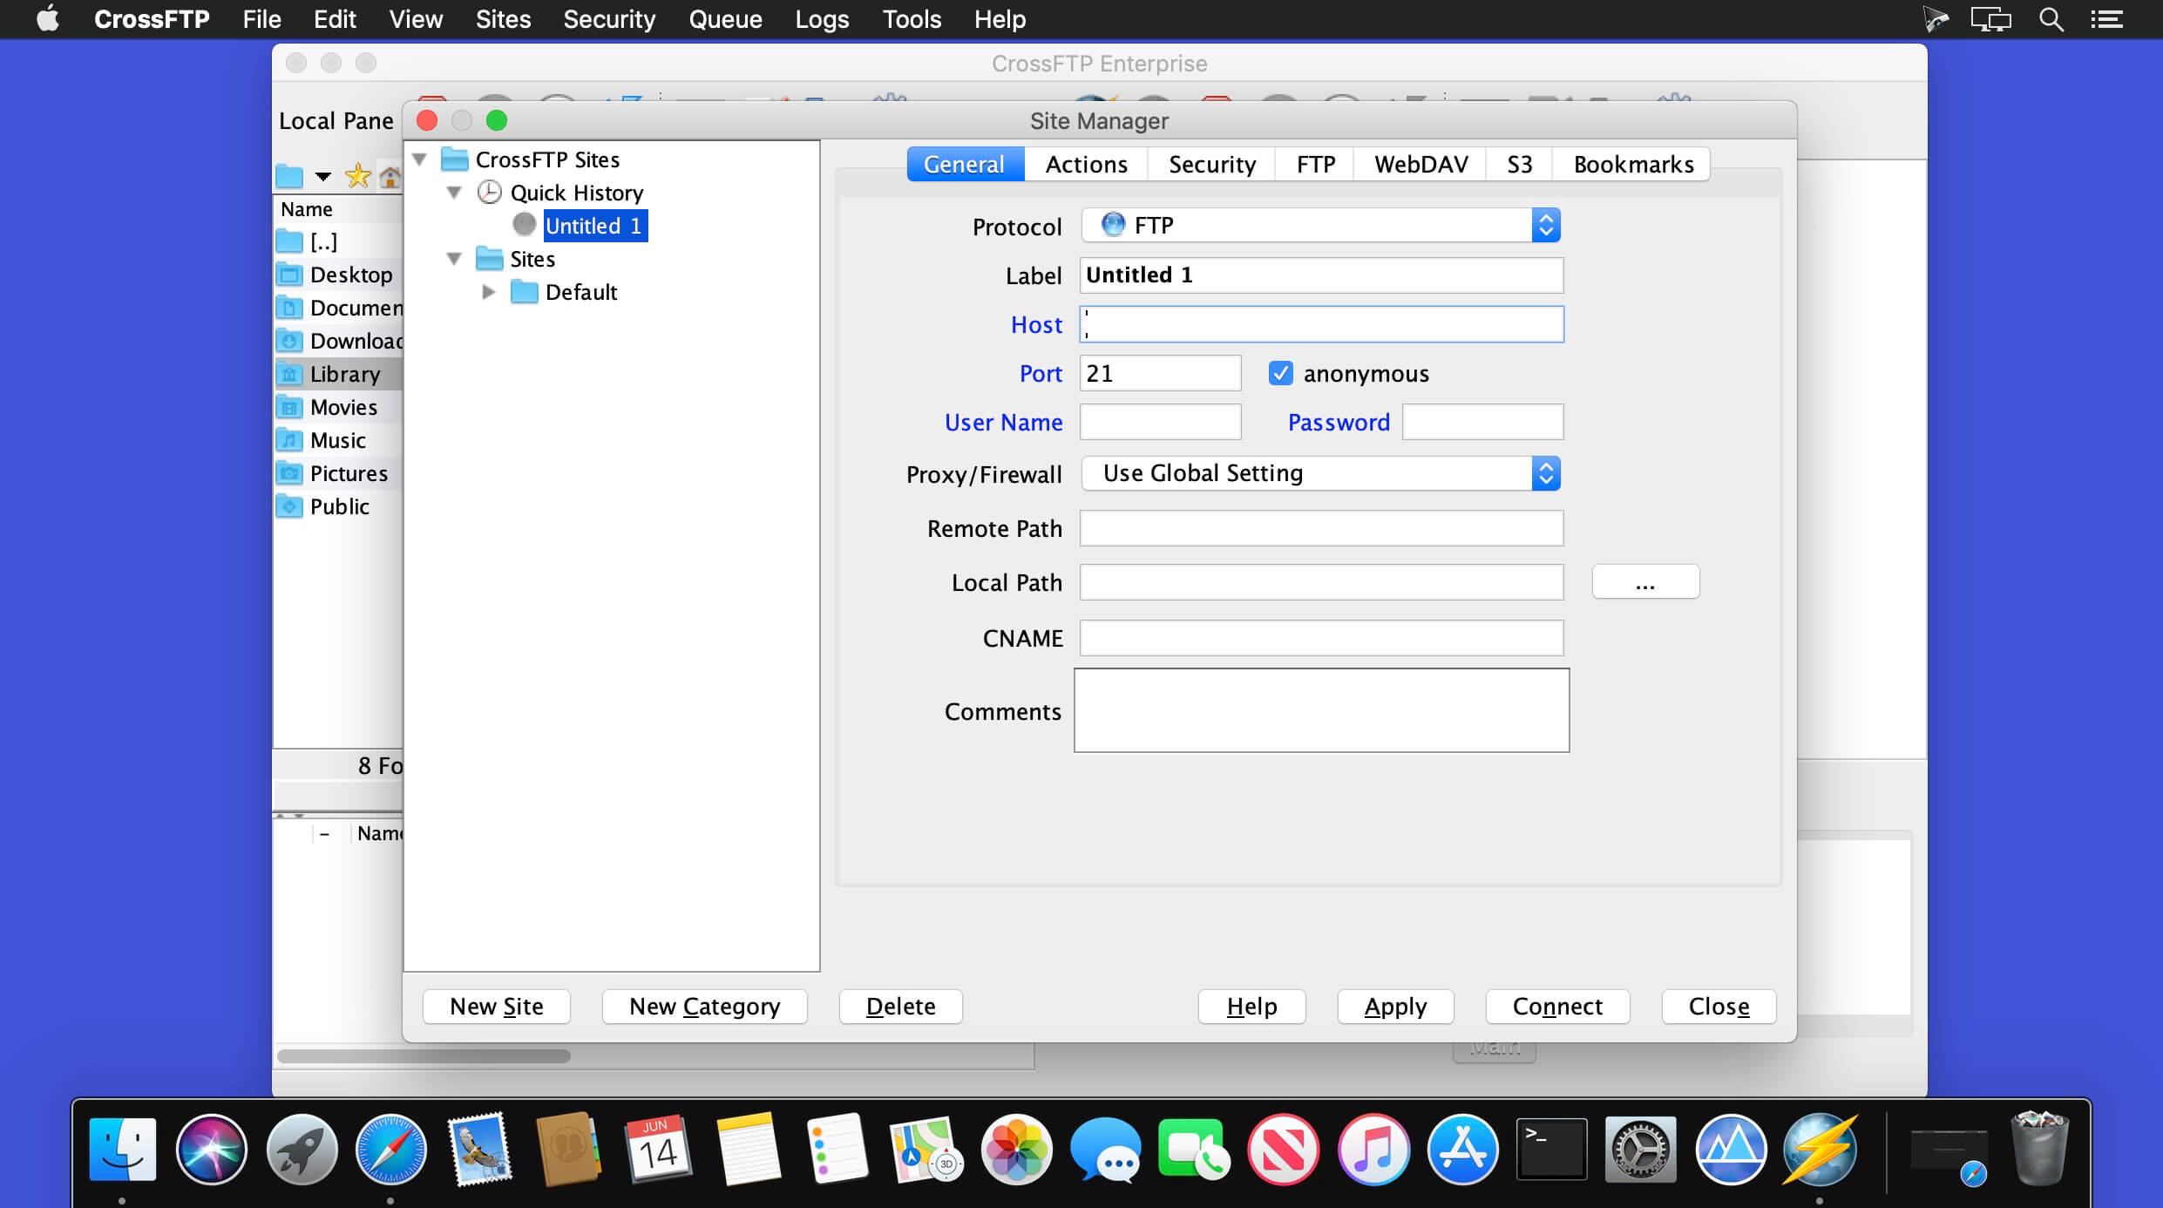The height and width of the screenshot is (1208, 2163).
Task: Toggle the anonymous checkbox
Action: point(1280,374)
